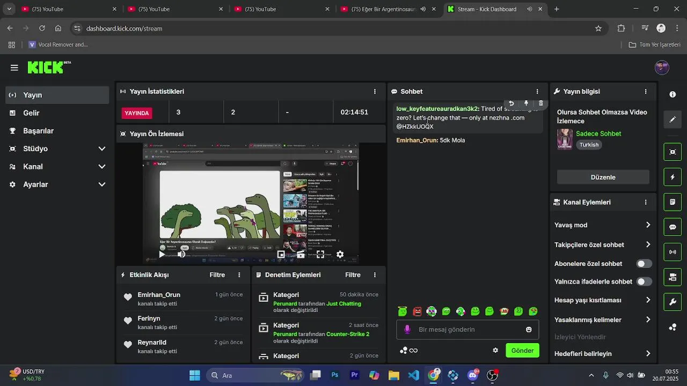Image resolution: width=687 pixels, height=386 pixels.
Task: Go to Gelir in the sidebar
Action: pyautogui.click(x=57, y=113)
